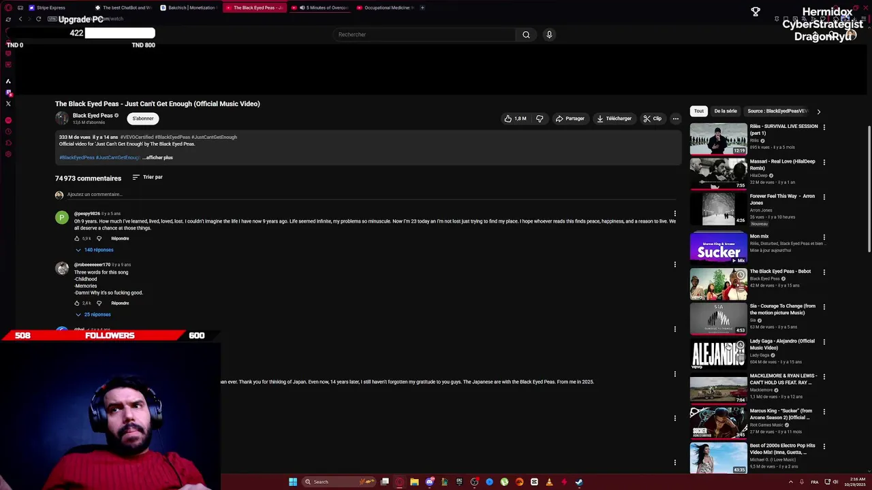This screenshot has height=490, width=872.
Task: Select the De la série filter chip
Action: [726, 111]
